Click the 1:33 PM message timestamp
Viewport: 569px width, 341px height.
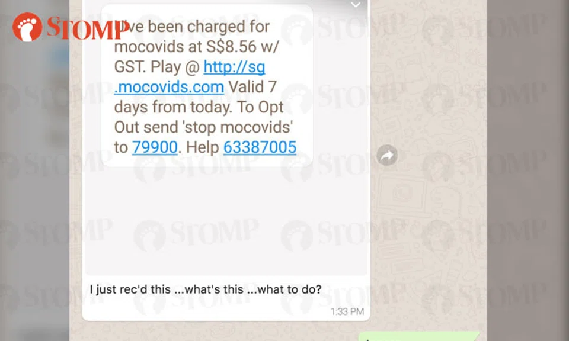pos(347,311)
